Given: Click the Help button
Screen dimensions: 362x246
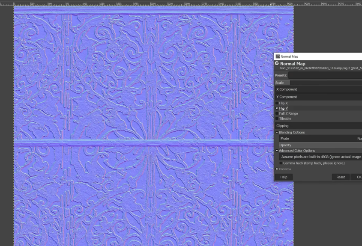Looking at the screenshot, I should [284, 177].
